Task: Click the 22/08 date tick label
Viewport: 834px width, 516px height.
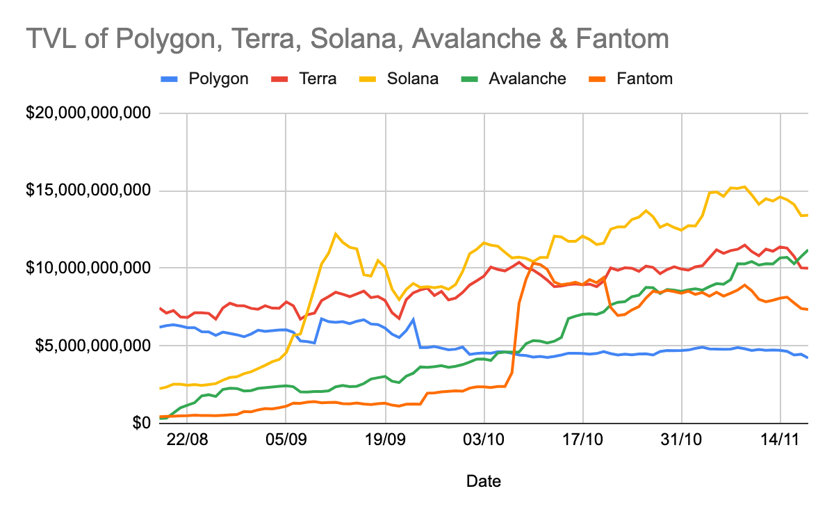Action: 188,442
